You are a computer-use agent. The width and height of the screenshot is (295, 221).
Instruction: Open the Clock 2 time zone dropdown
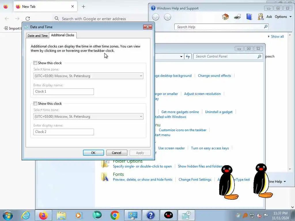(x=88, y=116)
